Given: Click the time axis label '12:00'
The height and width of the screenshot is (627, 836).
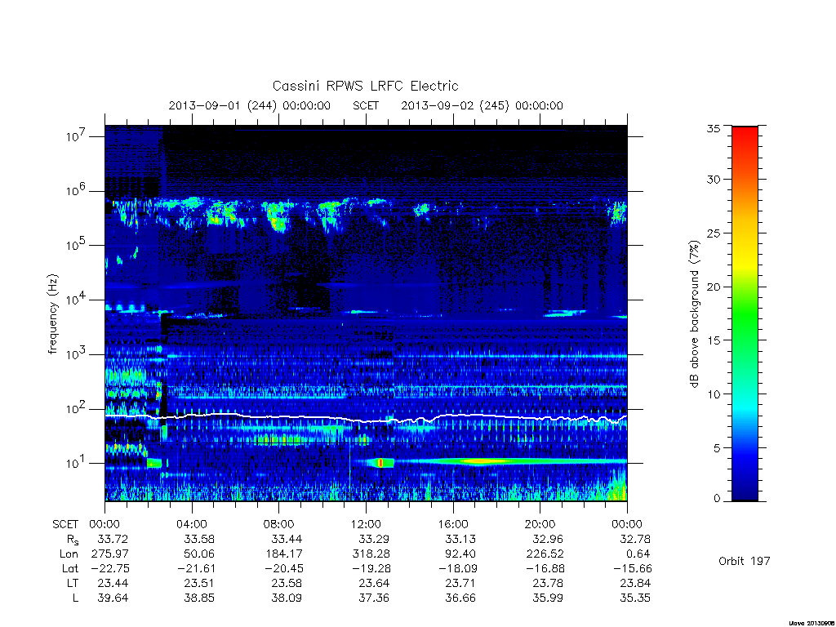Looking at the screenshot, I should [x=366, y=524].
